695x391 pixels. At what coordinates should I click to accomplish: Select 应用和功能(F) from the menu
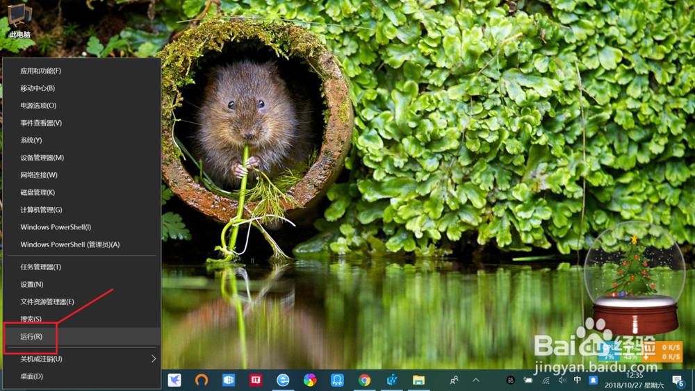coord(82,71)
